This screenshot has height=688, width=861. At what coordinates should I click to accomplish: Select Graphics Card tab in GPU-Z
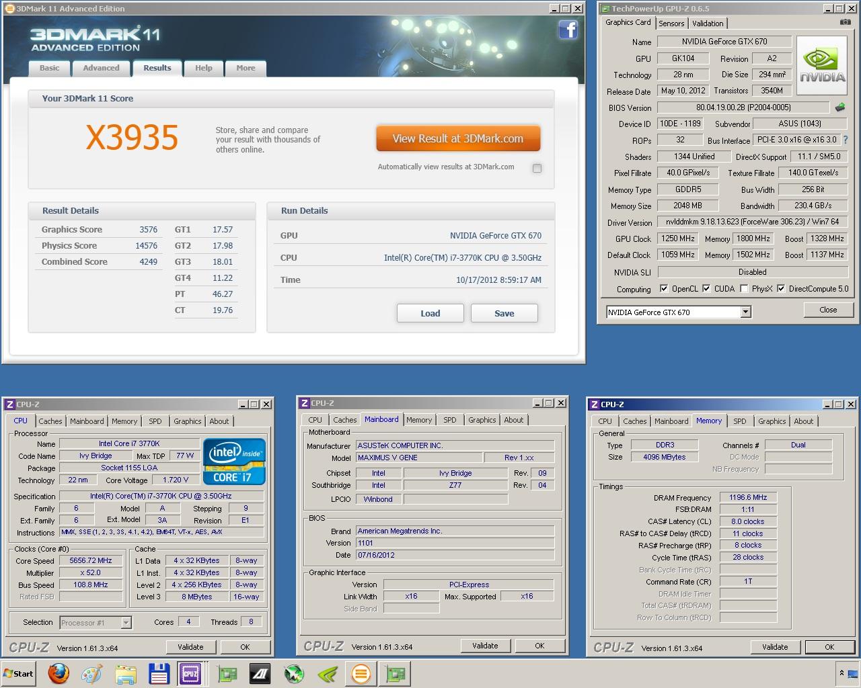(x=628, y=22)
